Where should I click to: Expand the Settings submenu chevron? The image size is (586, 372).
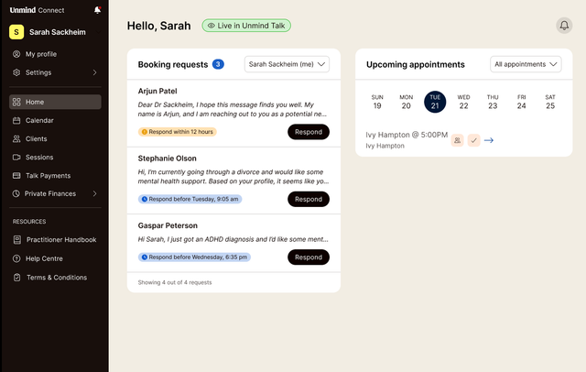[x=94, y=72]
